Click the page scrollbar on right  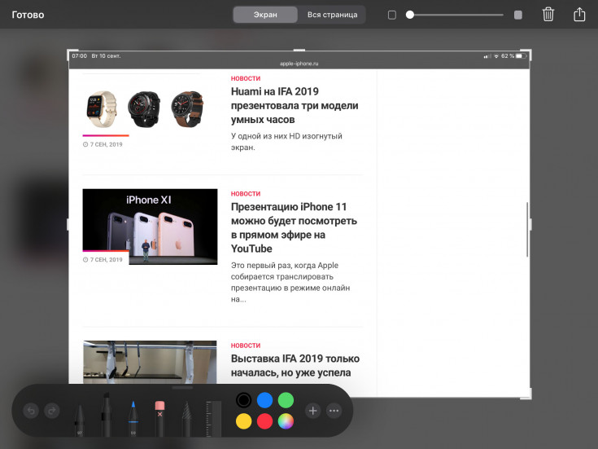pyautogui.click(x=527, y=229)
